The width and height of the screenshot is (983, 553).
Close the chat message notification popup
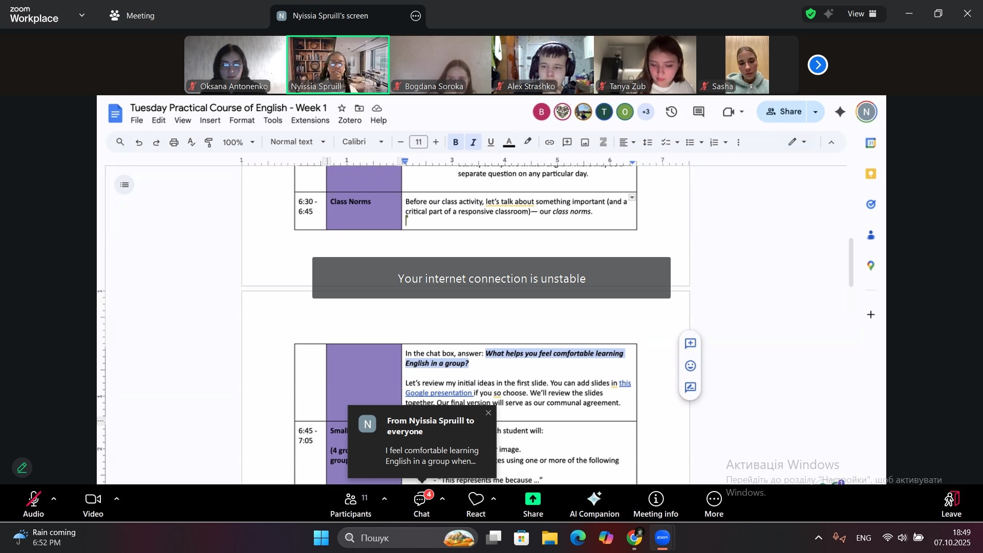point(488,413)
